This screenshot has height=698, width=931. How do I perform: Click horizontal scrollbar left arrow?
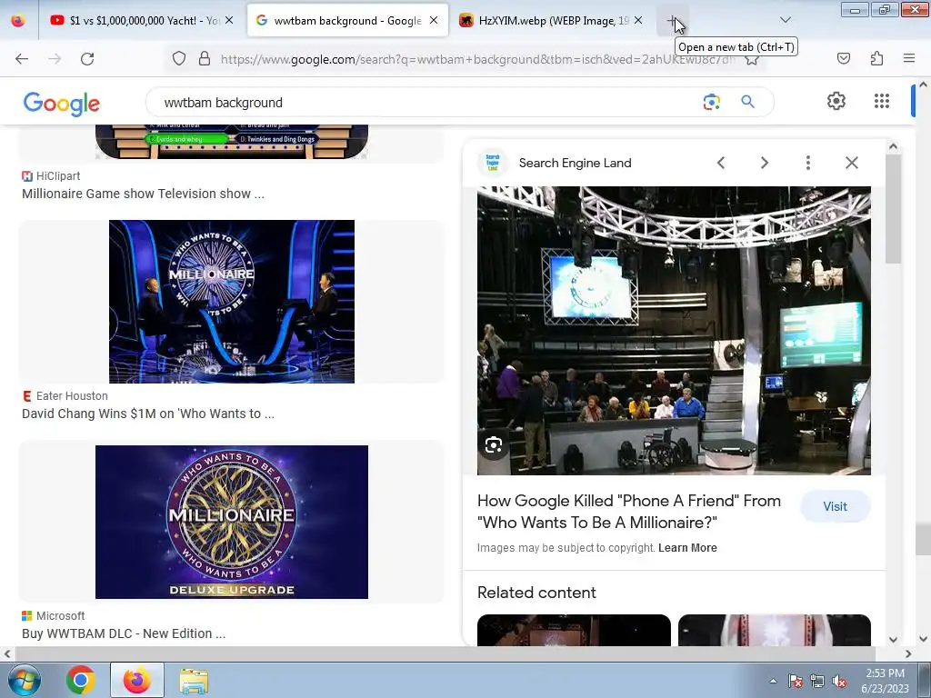coord(6,653)
